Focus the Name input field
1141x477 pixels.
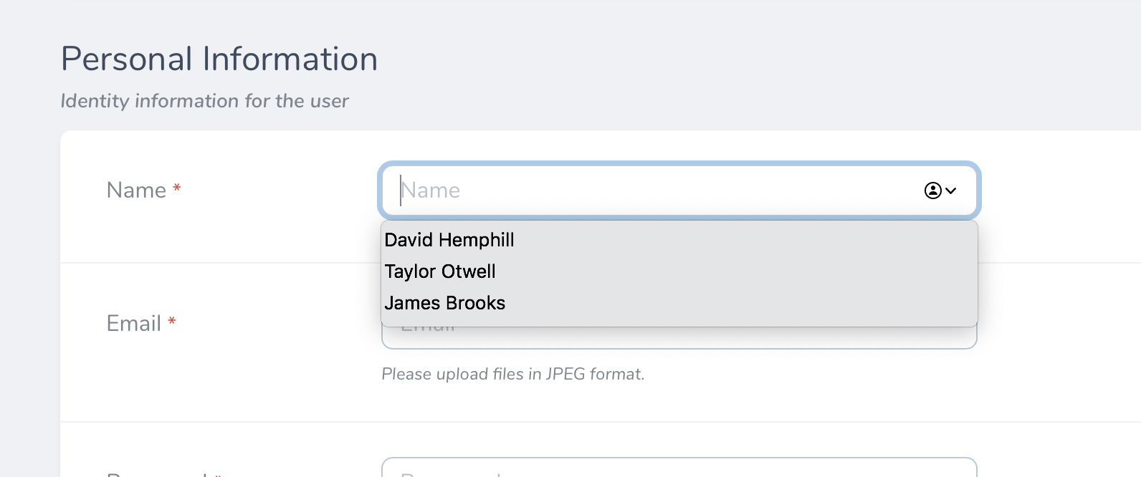pyautogui.click(x=645, y=191)
